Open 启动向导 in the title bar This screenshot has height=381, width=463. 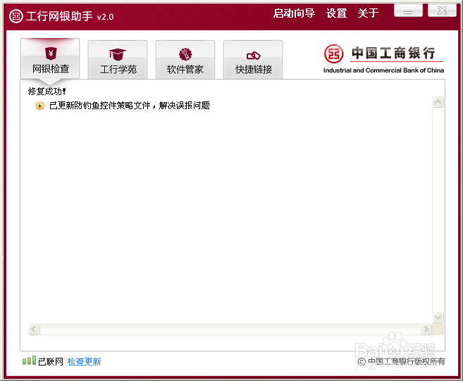[294, 13]
